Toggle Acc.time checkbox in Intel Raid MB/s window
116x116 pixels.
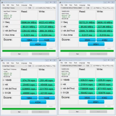coord(4,35)
